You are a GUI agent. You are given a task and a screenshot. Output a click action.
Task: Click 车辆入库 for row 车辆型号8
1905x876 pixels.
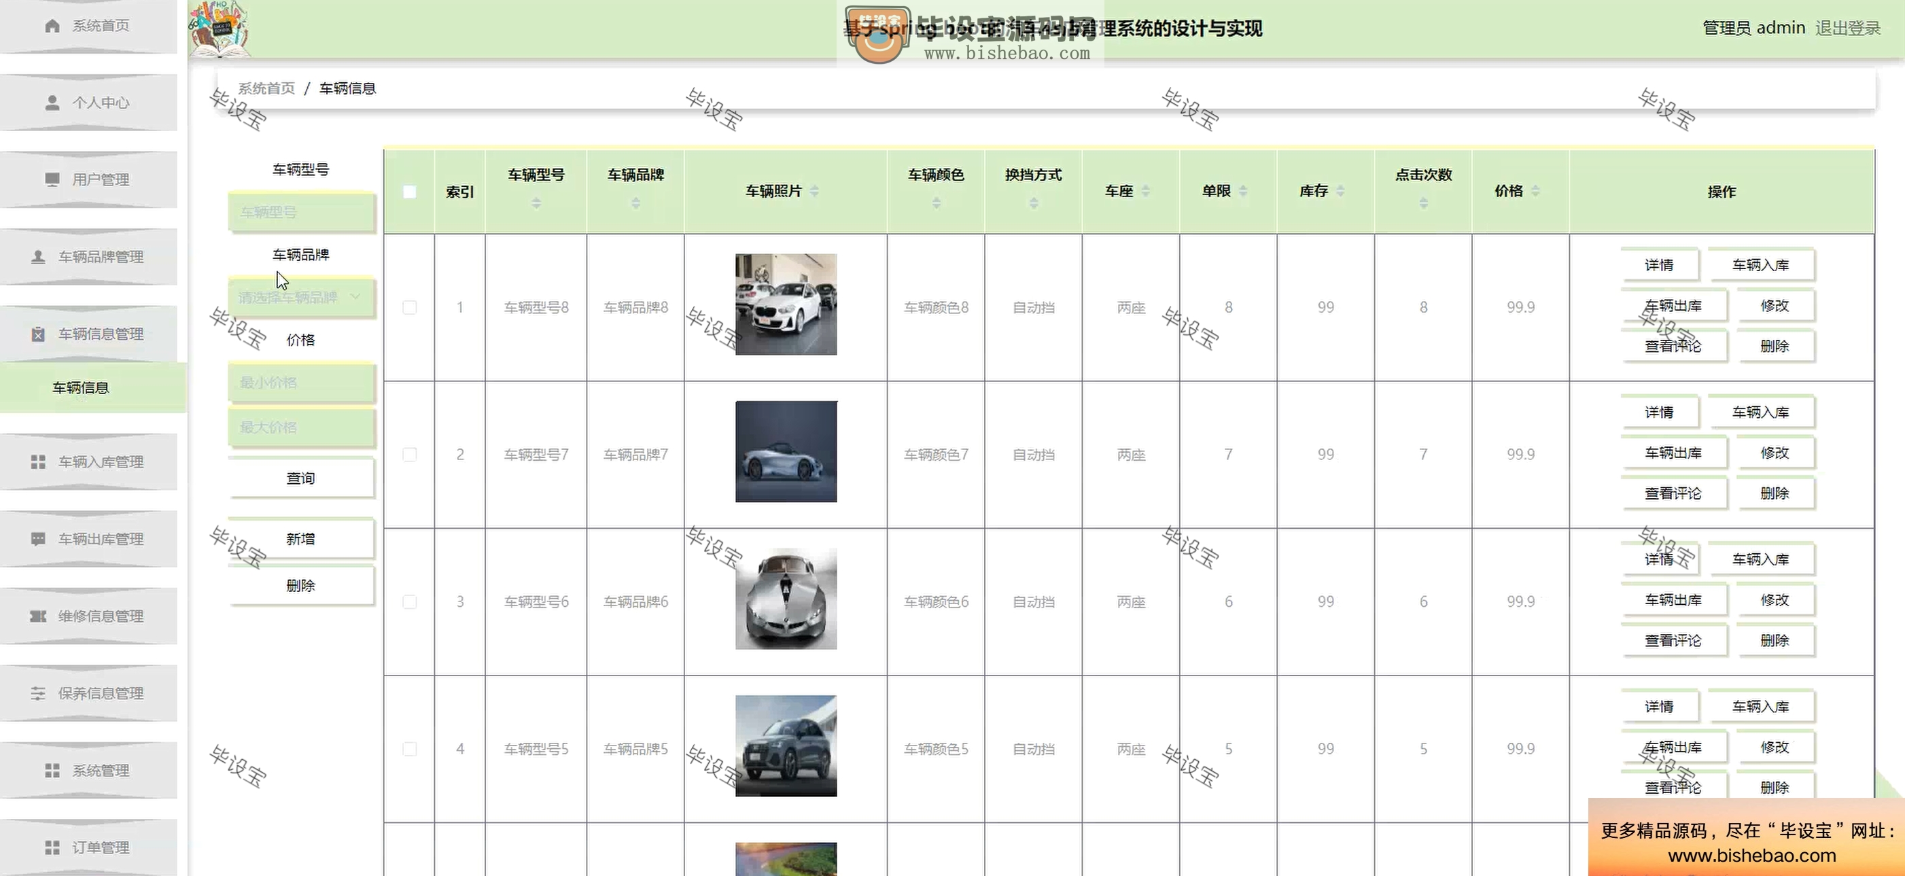[x=1761, y=264]
